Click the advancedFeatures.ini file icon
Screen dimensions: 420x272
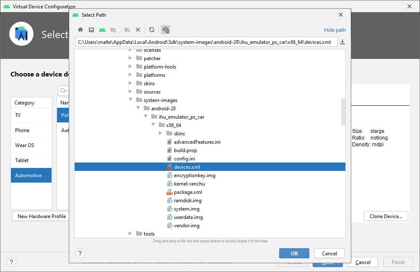[x=169, y=142]
